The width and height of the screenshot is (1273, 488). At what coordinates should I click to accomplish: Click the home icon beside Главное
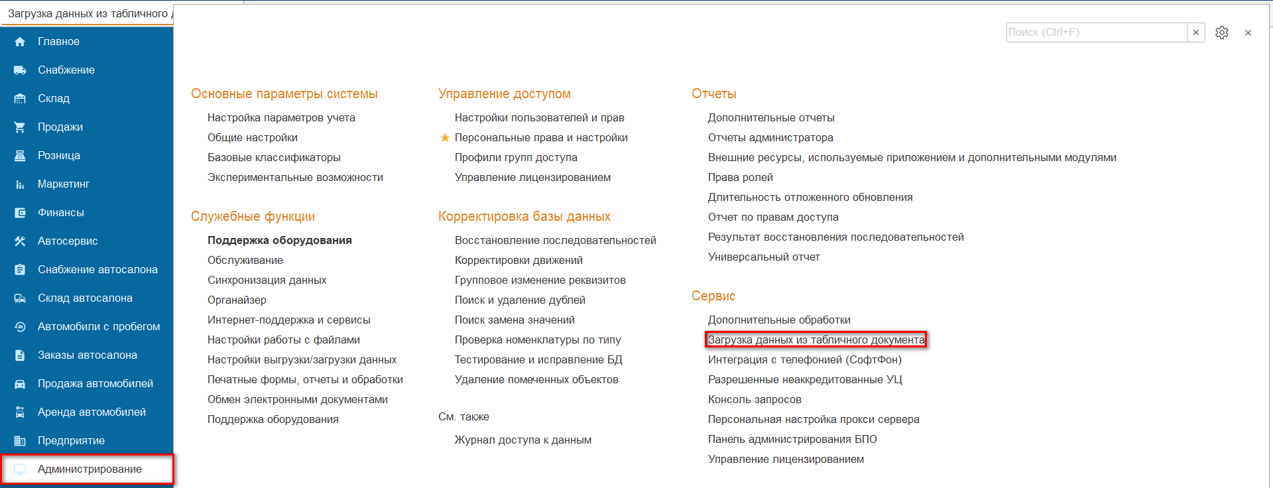[x=20, y=42]
